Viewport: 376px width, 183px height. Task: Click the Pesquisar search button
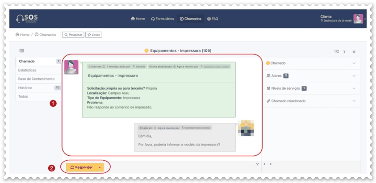[73, 34]
